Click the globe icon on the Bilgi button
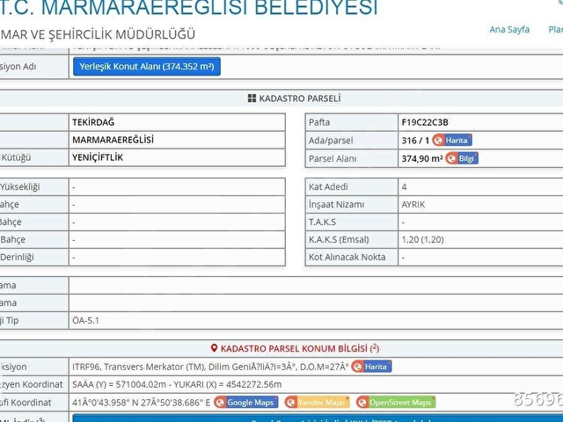This screenshot has height=422, width=563. pos(451,158)
